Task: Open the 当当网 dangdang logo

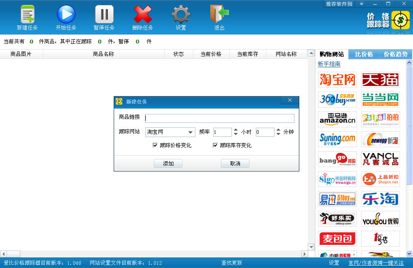Action: pyautogui.click(x=381, y=99)
